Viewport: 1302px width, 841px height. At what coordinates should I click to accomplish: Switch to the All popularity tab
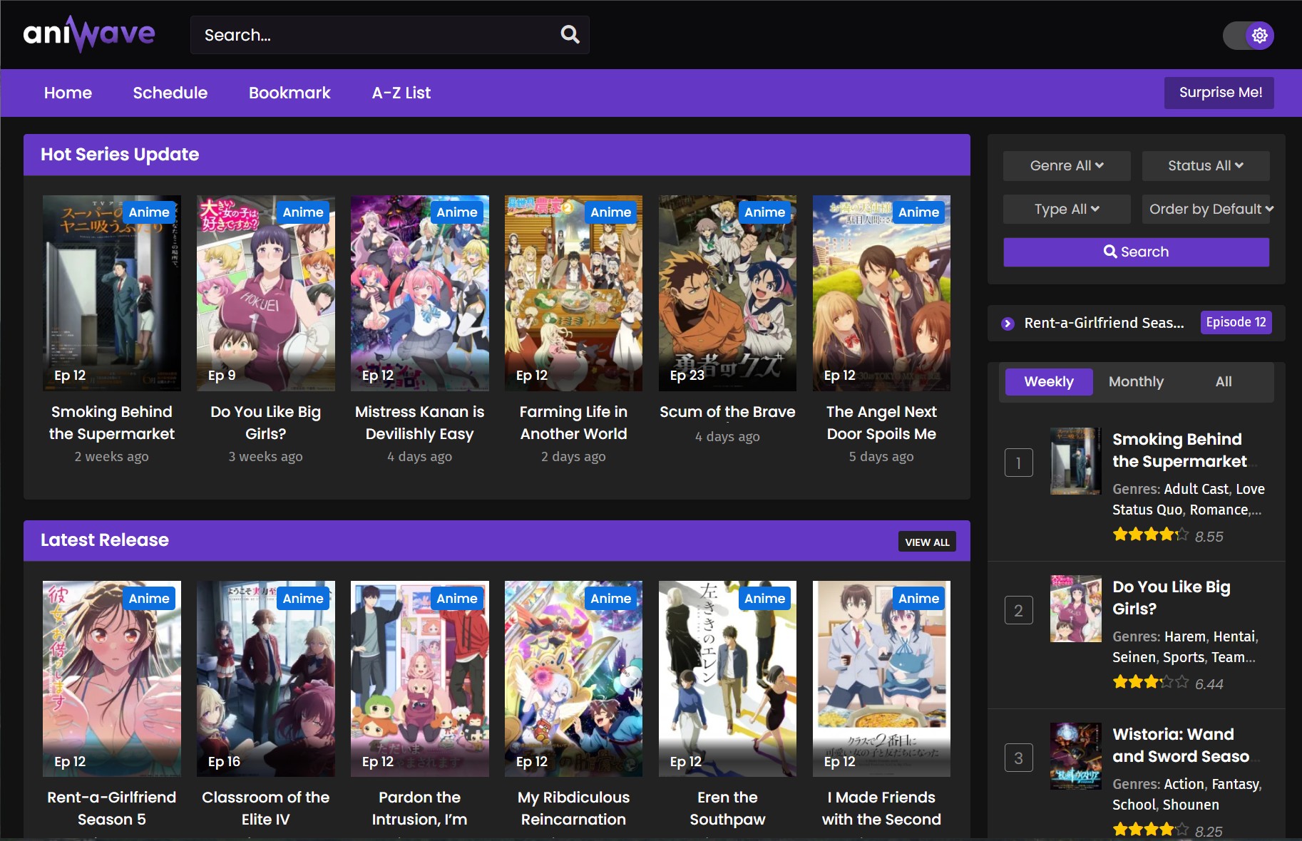coord(1224,381)
